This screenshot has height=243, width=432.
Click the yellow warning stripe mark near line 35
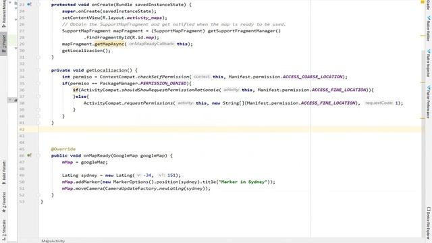click(423, 82)
